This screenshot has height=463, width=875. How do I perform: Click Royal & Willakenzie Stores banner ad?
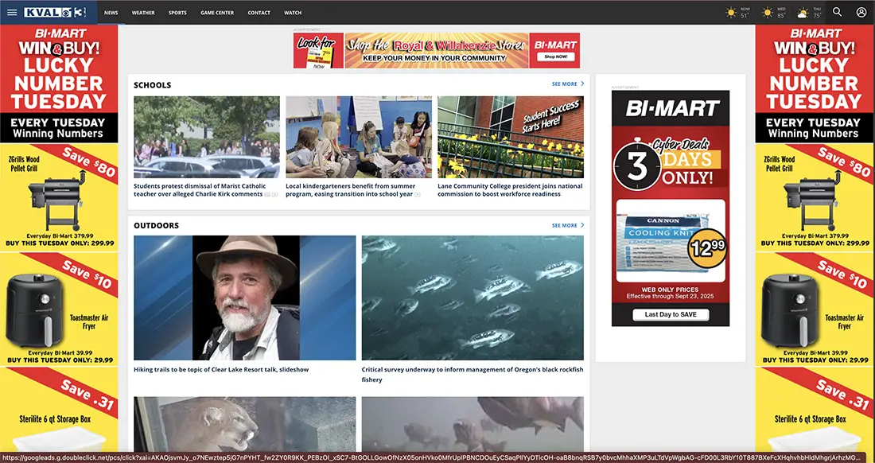click(x=437, y=50)
